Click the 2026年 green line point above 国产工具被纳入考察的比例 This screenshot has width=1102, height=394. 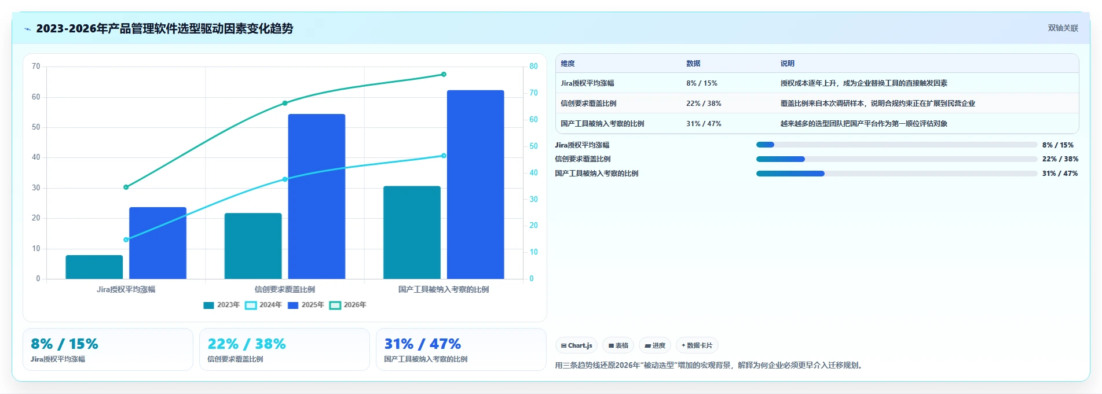click(444, 74)
